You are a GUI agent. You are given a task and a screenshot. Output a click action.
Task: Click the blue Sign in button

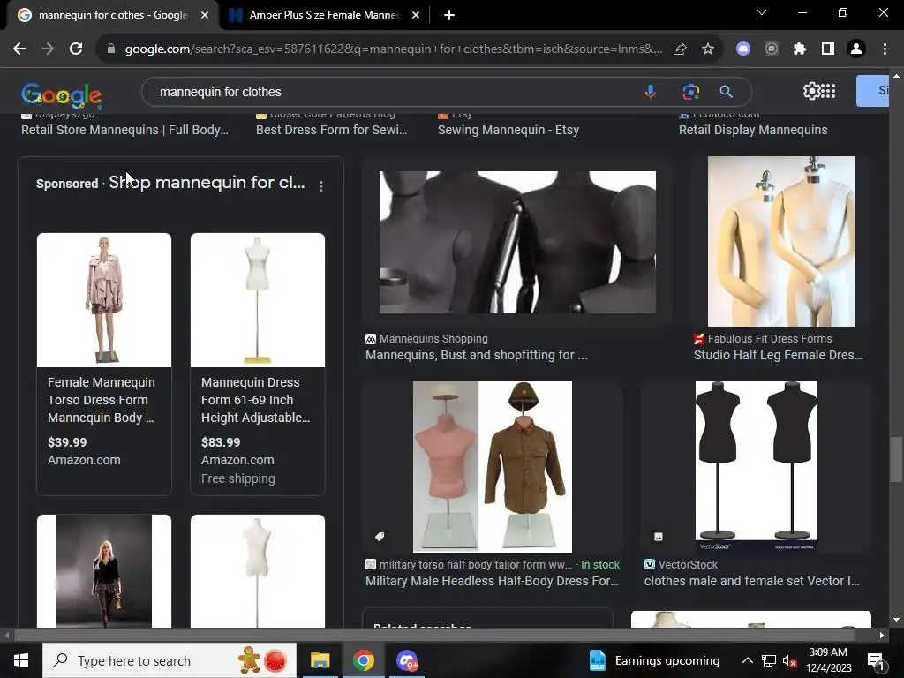(x=872, y=91)
